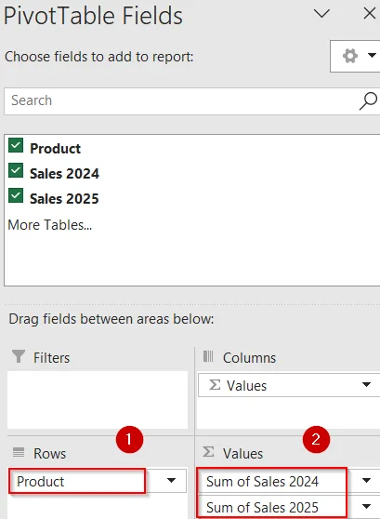Open the Sum of Sales 2025 dropdown arrow

(366, 506)
